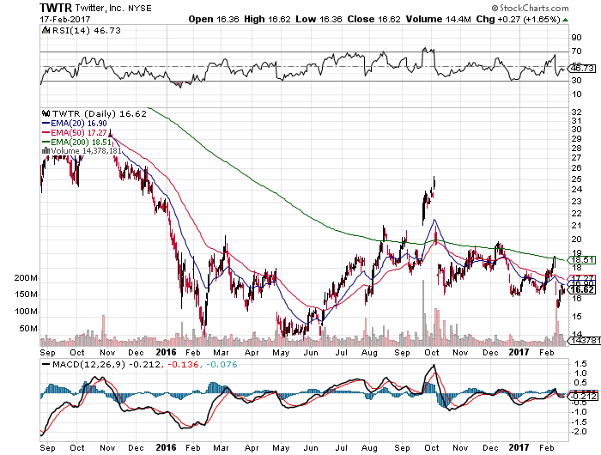Click the Low 16.36 value in the header
Viewport: 601px width, 455px height.
[x=319, y=19]
